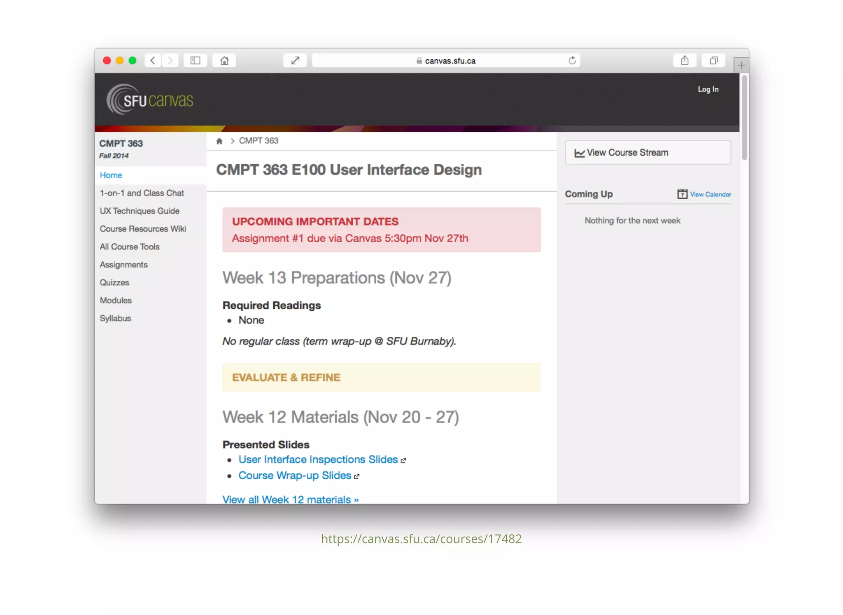
Task: Click the CMPT 363 breadcrumb link
Action: pos(258,141)
